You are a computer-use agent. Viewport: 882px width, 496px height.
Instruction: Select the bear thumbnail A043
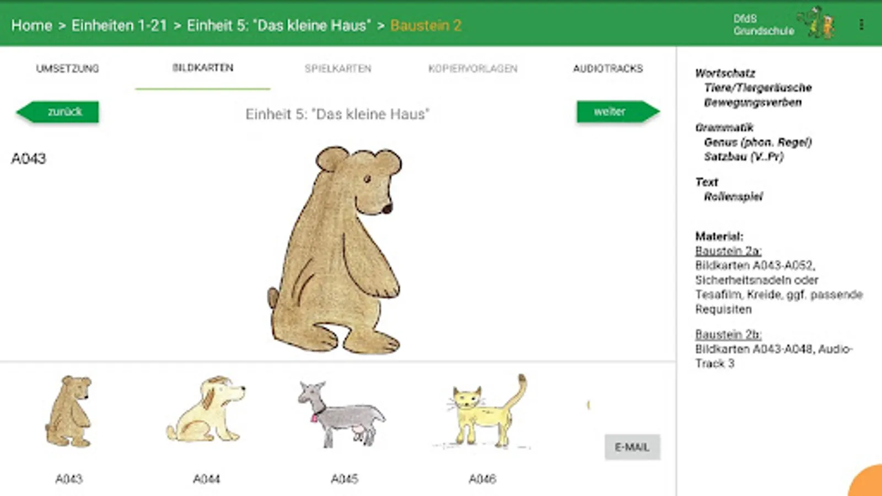[x=68, y=411]
